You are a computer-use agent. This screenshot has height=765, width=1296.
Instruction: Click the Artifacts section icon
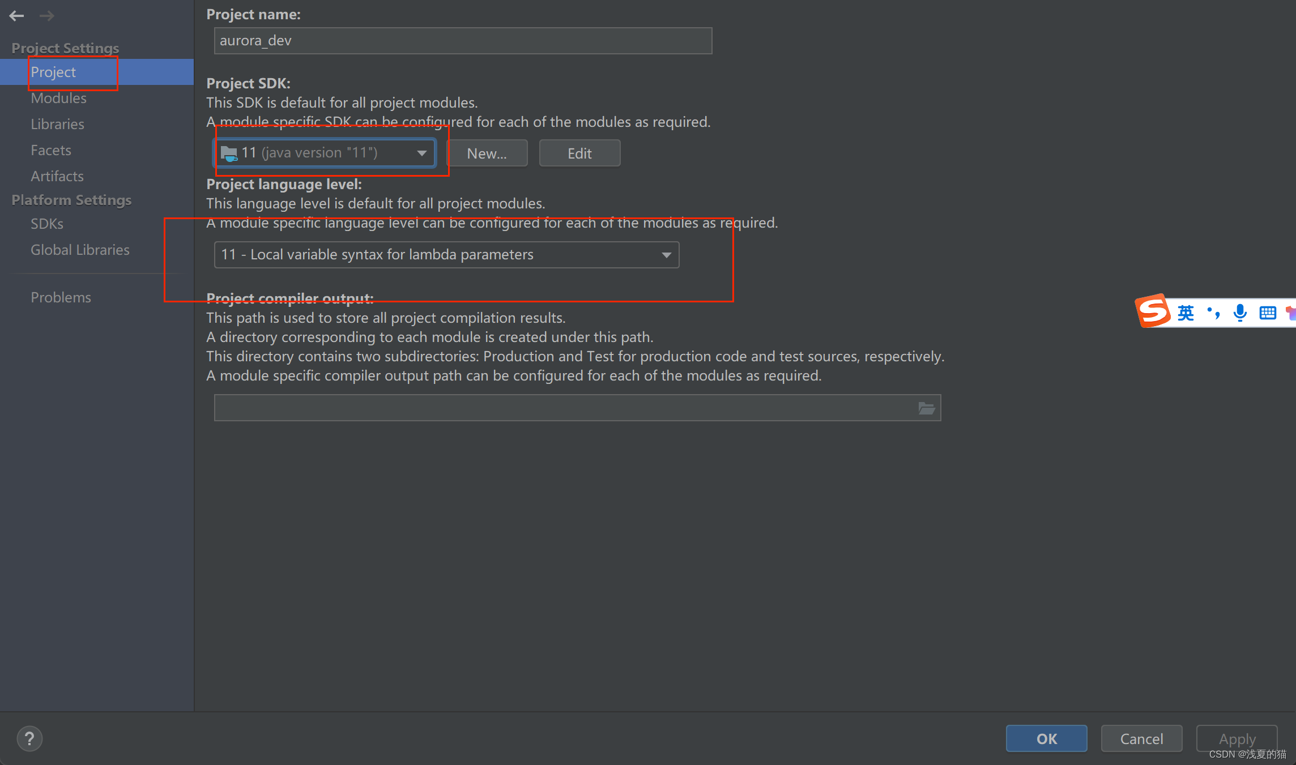(57, 175)
